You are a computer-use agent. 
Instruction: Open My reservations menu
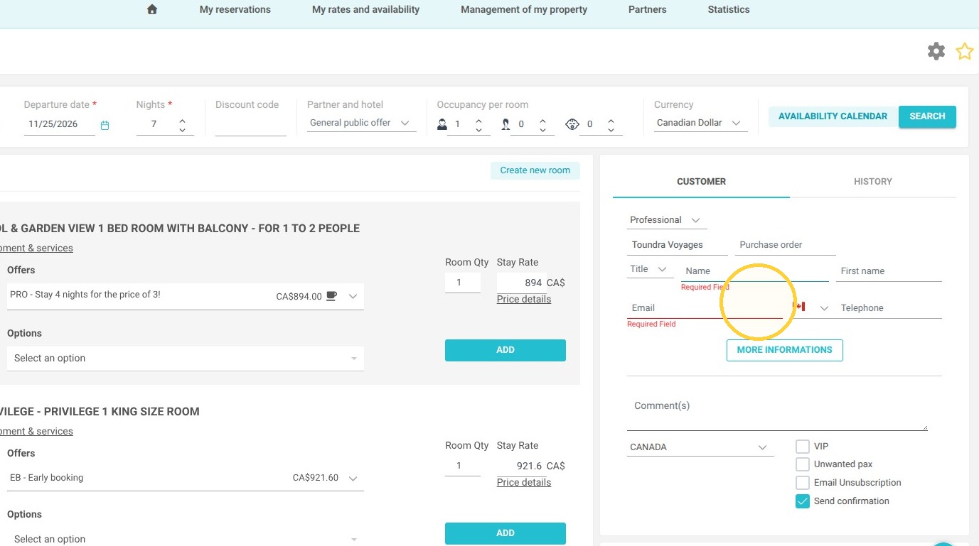[x=235, y=10]
